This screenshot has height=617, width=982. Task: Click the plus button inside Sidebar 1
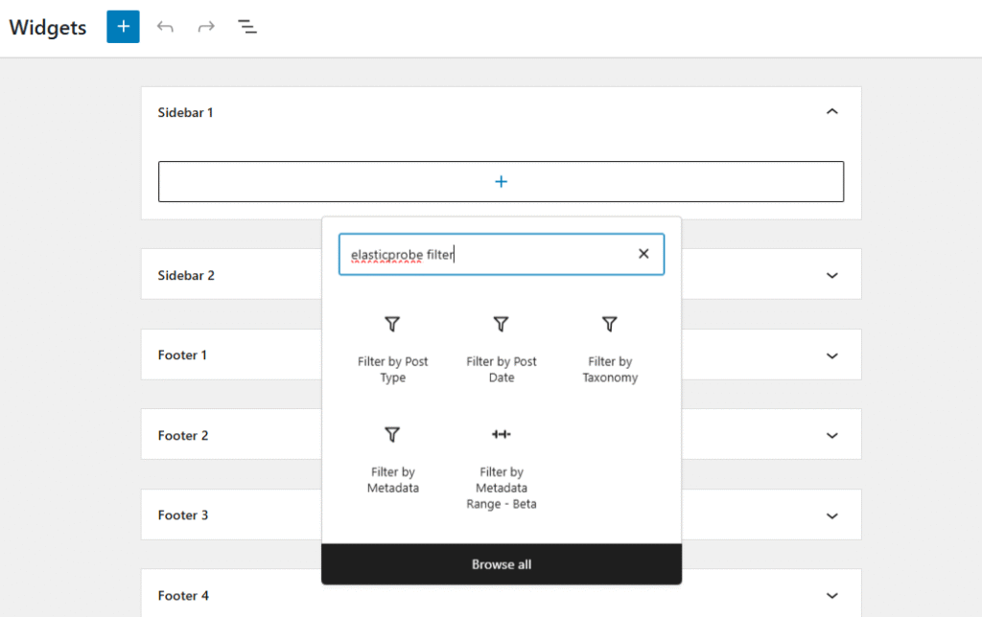(501, 181)
